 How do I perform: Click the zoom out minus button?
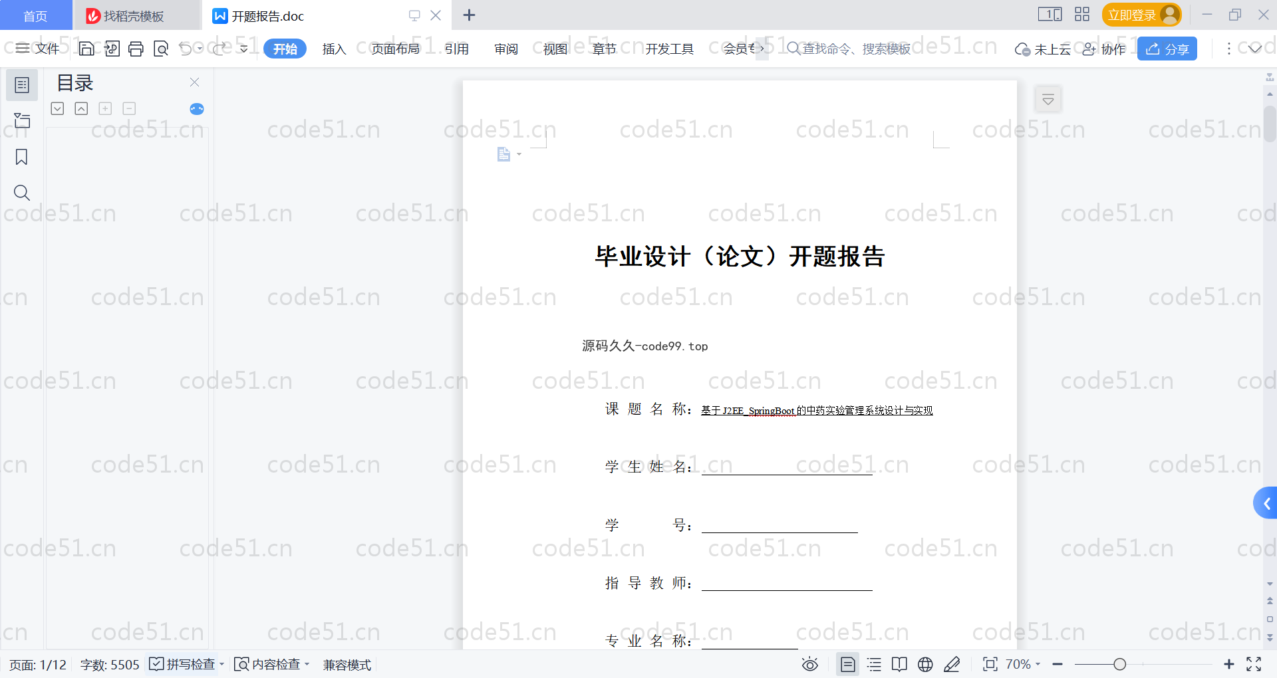(1058, 664)
